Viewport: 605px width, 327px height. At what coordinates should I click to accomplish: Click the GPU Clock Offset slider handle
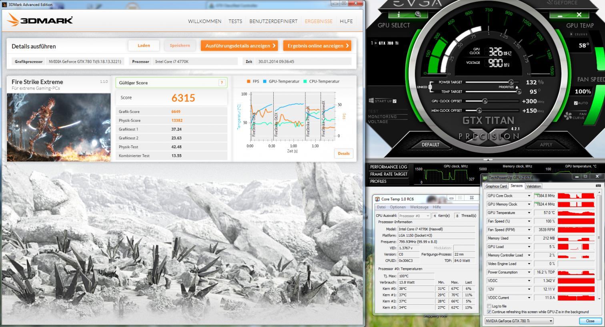(x=485, y=101)
